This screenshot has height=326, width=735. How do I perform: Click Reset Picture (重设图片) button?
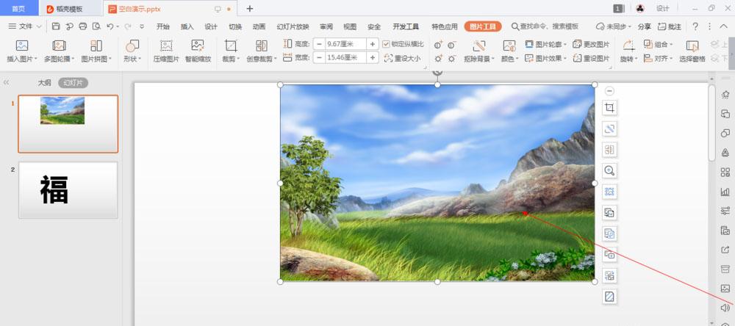point(592,58)
